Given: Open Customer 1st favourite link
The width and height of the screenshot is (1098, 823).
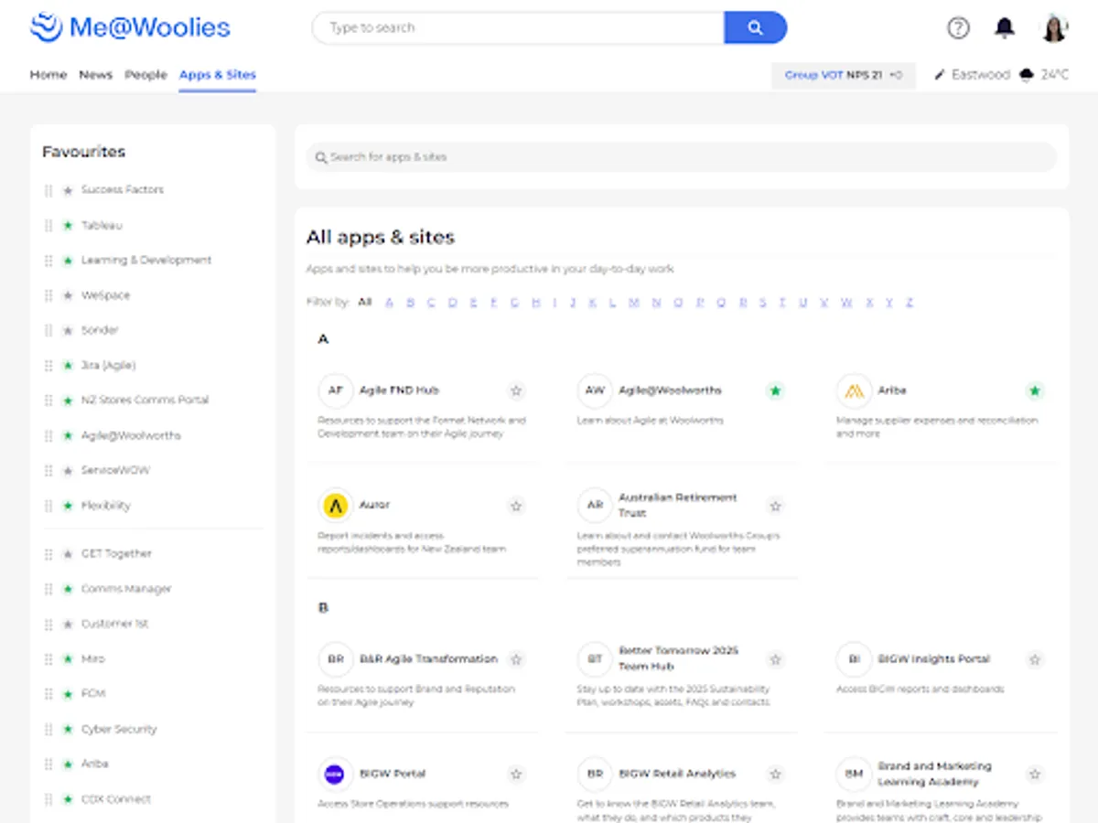Looking at the screenshot, I should pos(115,624).
